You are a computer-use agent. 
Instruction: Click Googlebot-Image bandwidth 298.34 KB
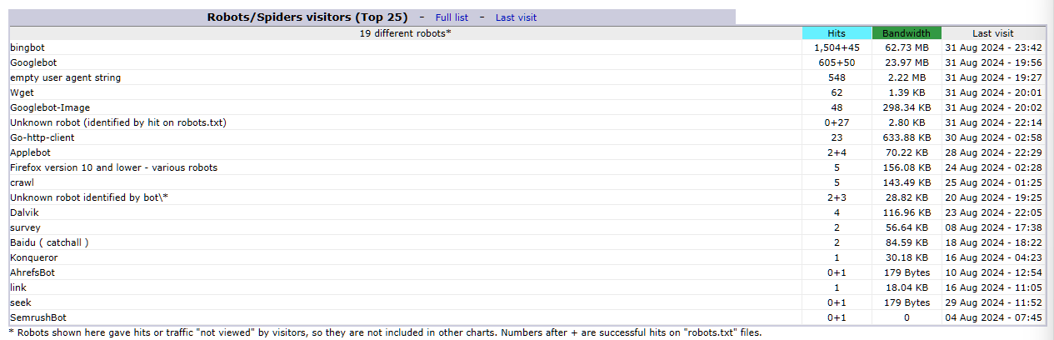907,107
